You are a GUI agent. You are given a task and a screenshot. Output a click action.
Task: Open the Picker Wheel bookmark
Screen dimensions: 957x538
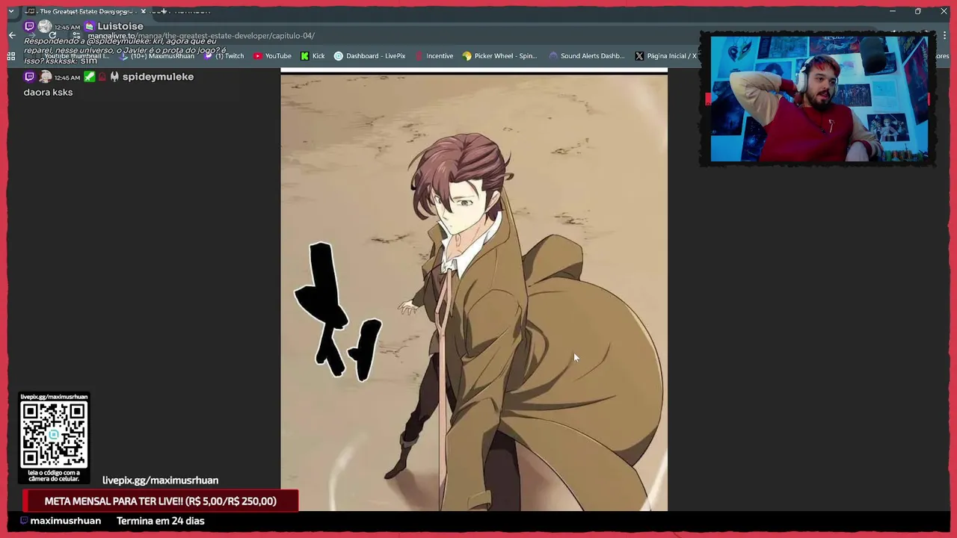point(499,56)
